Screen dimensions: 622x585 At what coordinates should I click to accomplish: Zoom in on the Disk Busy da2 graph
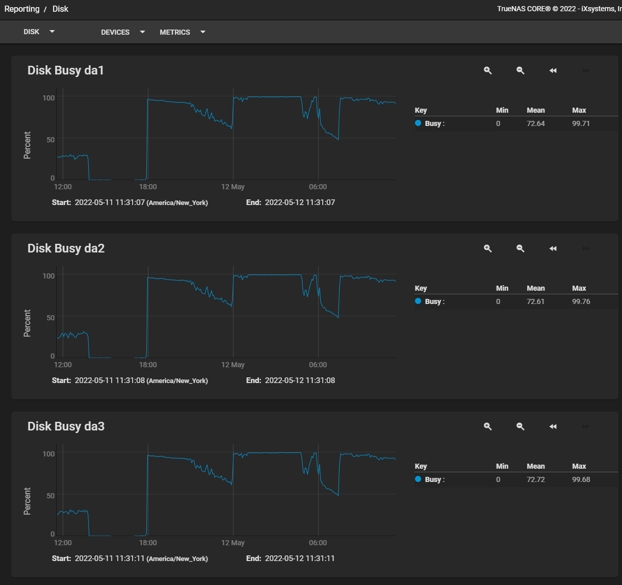[488, 248]
